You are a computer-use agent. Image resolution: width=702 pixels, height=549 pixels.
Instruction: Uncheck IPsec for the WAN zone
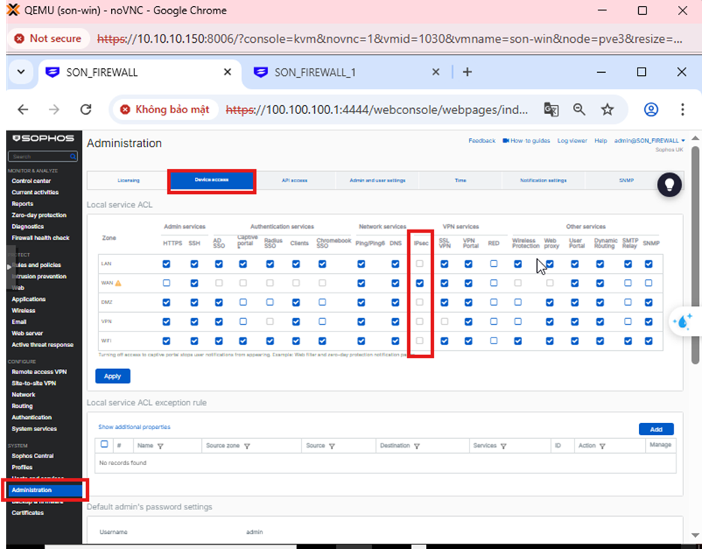[420, 283]
